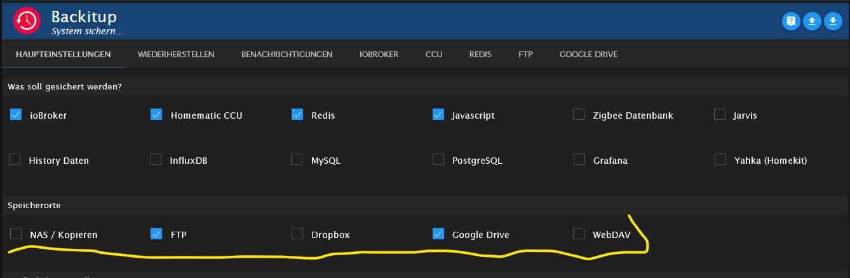Switch to the Redis tab
Image resolution: width=850 pixels, height=278 pixels.
pos(480,55)
